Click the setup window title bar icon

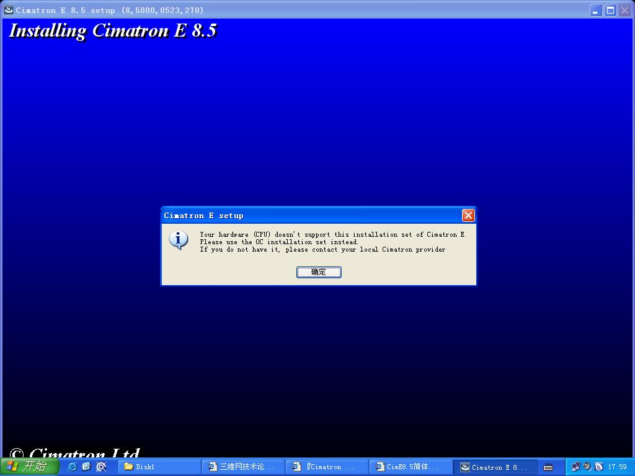[9, 10]
